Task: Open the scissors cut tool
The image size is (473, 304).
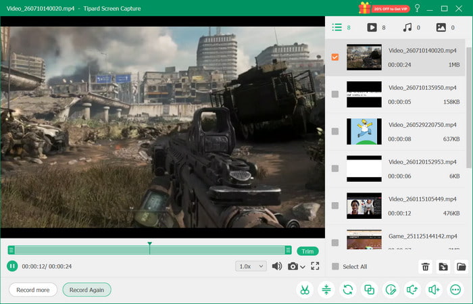Action: pos(305,290)
